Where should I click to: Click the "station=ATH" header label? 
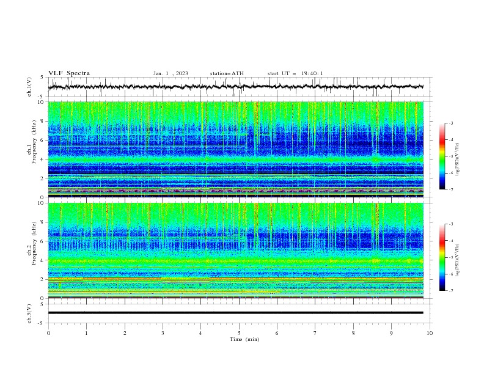point(227,73)
